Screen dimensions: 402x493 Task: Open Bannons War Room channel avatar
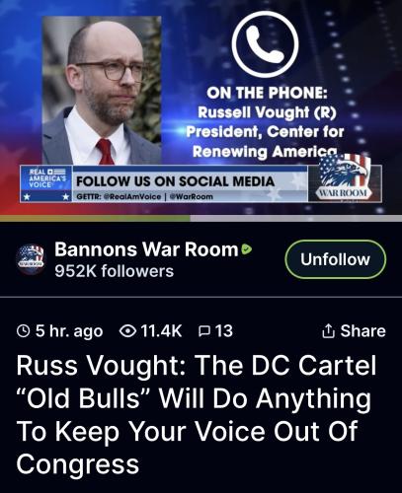(31, 259)
